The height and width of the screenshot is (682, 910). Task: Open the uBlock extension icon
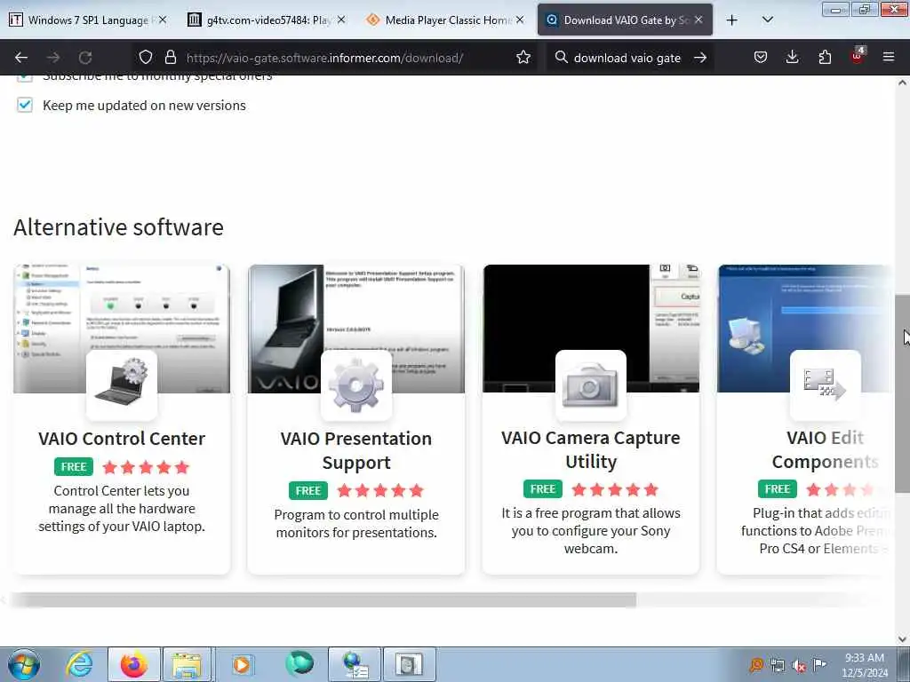(858, 56)
